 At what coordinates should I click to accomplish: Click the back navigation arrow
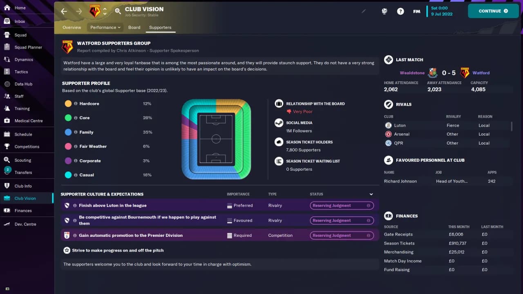(x=64, y=11)
